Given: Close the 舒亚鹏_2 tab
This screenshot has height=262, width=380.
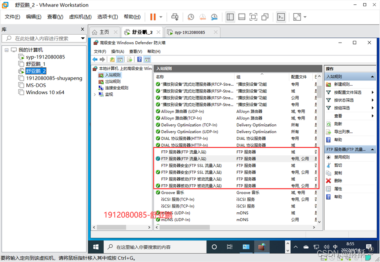Looking at the screenshot, I should [x=158, y=32].
